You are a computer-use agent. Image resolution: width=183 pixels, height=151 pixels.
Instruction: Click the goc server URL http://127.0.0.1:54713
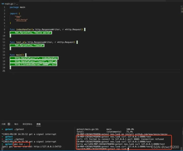click(48, 147)
